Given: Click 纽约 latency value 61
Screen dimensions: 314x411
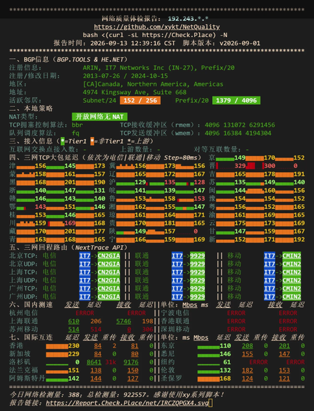Looking at the screenshot, I should 227,362.
